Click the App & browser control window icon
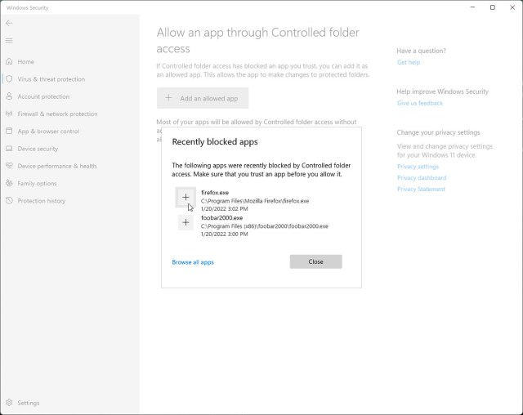 (9, 131)
